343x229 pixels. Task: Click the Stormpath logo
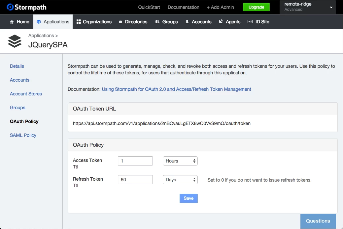click(x=26, y=7)
